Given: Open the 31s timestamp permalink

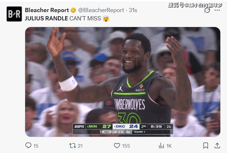Looking at the screenshot, I should (133, 10).
